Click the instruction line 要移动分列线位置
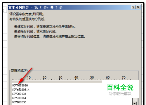 click(50, 36)
